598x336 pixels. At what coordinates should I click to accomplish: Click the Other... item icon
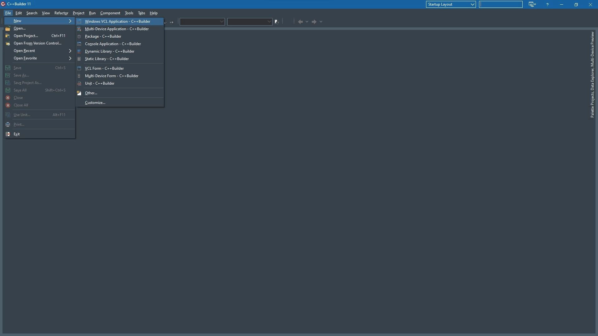pyautogui.click(x=79, y=93)
